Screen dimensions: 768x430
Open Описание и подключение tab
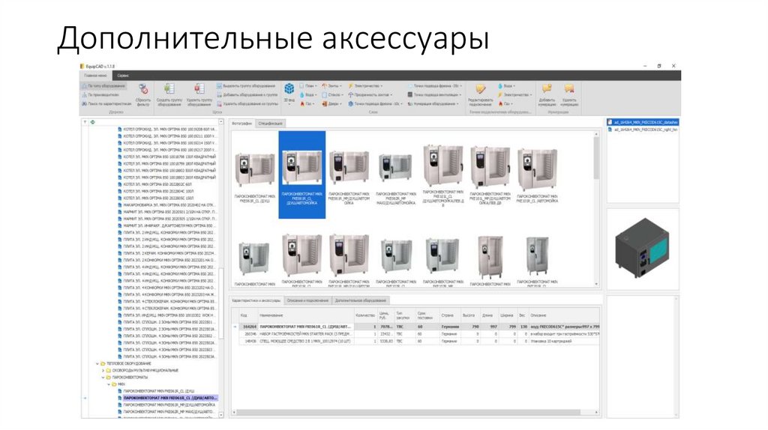[x=307, y=300]
